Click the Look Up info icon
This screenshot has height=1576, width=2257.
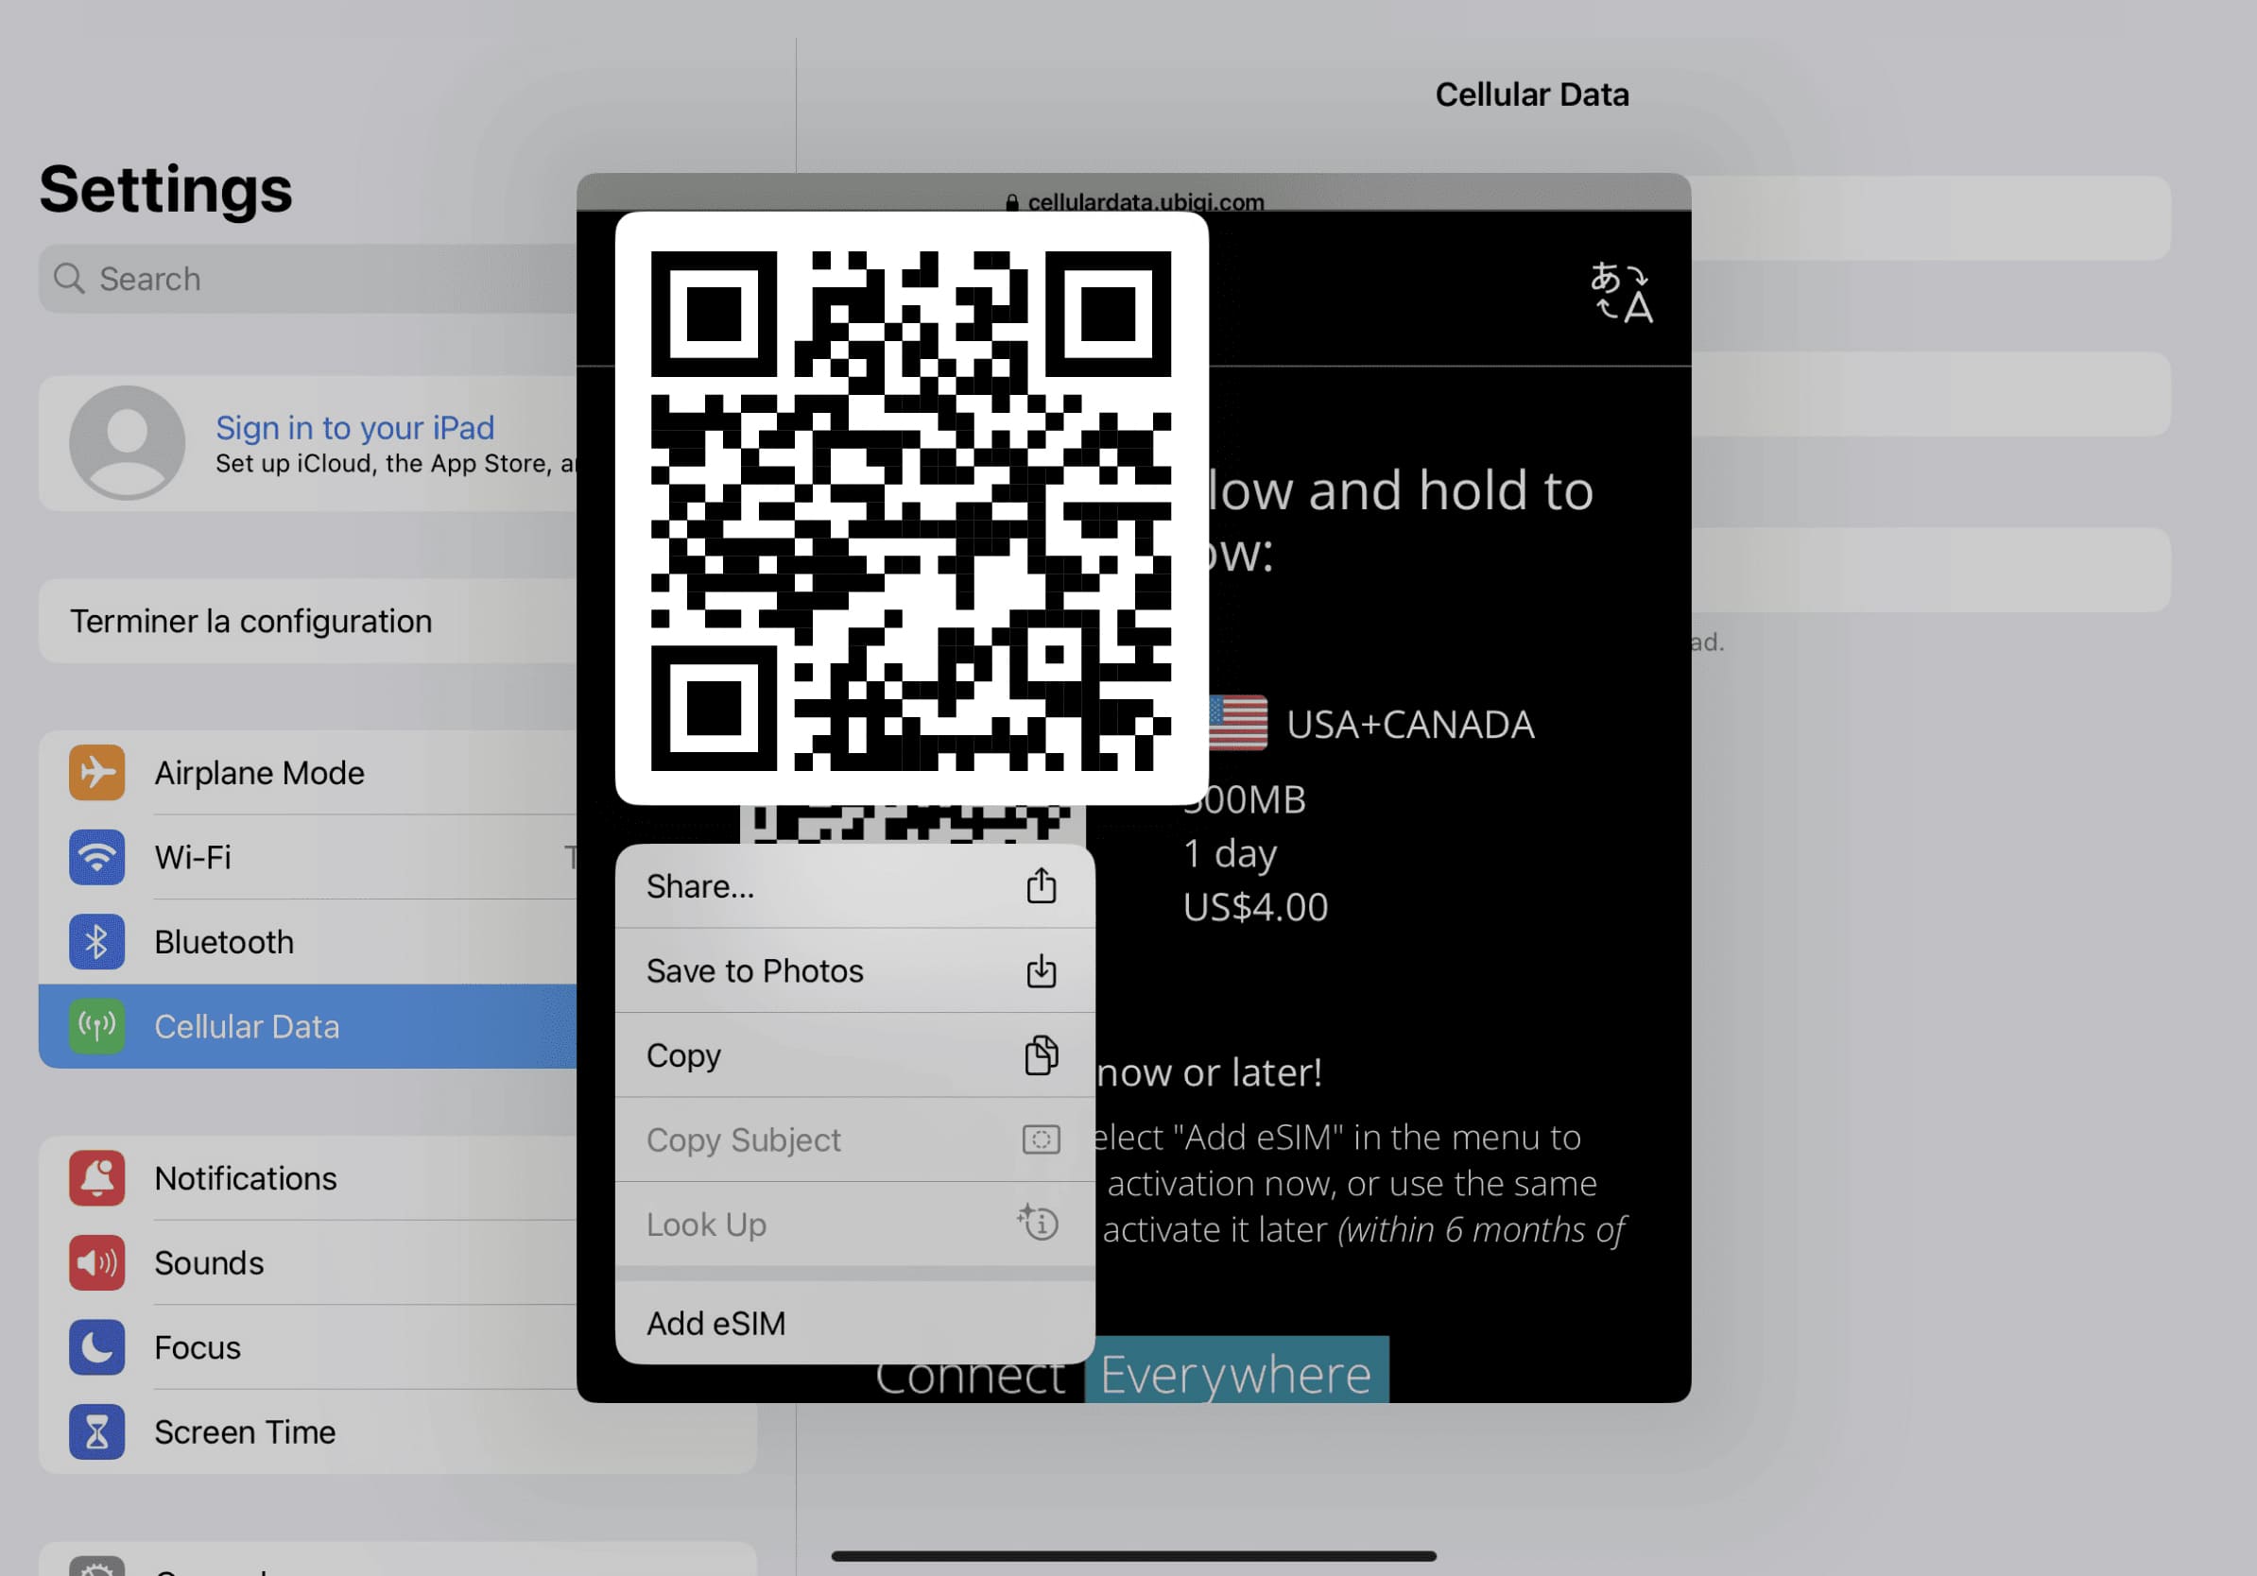point(1038,1223)
